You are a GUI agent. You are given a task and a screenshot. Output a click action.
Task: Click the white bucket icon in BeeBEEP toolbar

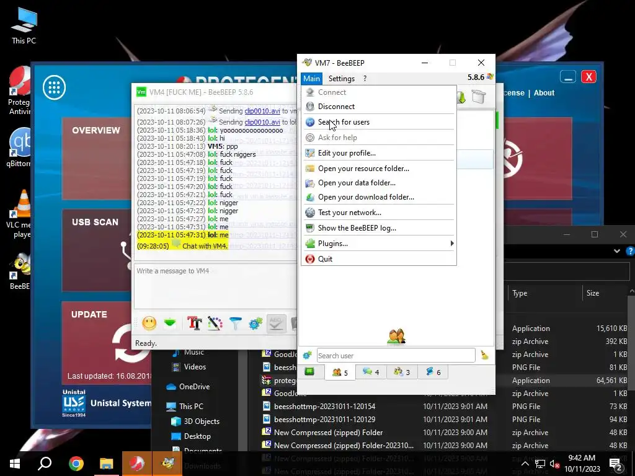[478, 97]
